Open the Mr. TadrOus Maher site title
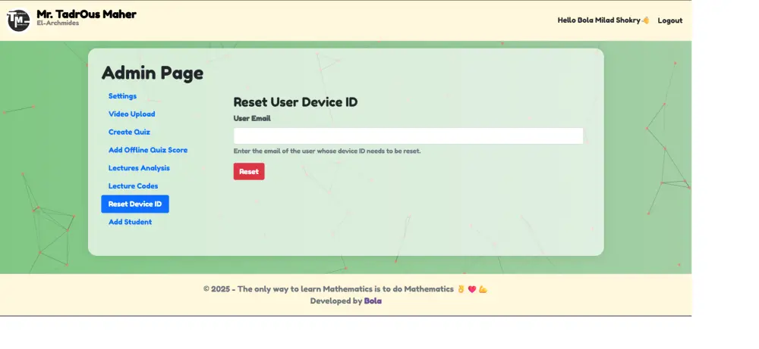 click(87, 14)
